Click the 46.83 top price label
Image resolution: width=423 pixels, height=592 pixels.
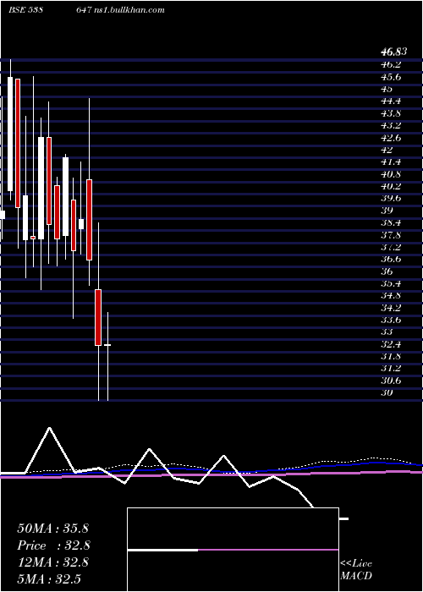(x=393, y=52)
